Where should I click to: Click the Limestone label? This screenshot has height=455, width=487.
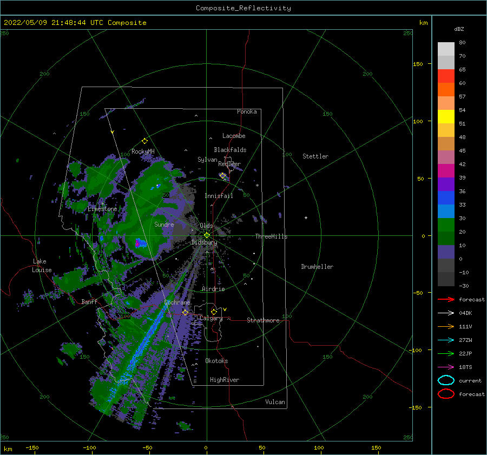pos(102,209)
